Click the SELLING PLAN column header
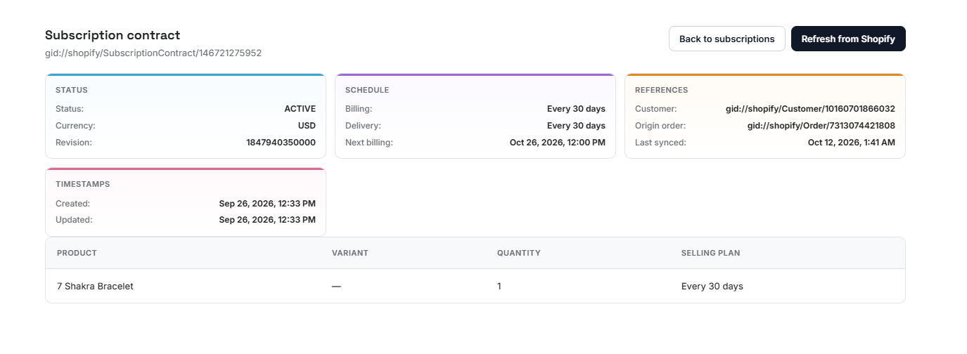Screen dimensions: 967x354 pos(710,253)
